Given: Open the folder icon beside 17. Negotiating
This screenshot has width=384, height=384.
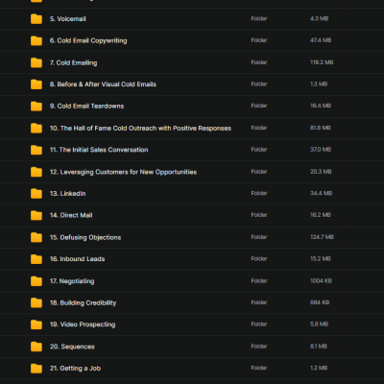Looking at the screenshot, I should pos(36,281).
